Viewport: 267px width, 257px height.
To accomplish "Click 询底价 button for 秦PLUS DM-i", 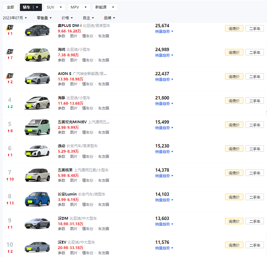I will tap(234, 28).
